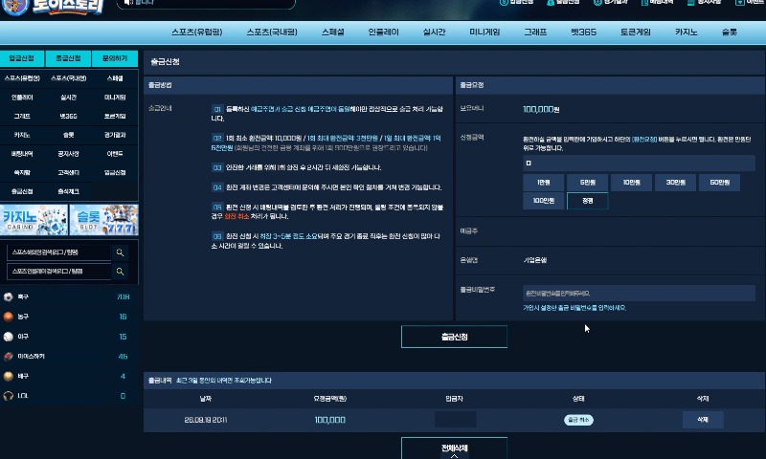Screen dimensions: 766x459
Task: Click 미니게임 in the sidebar grid
Action: coord(115,98)
